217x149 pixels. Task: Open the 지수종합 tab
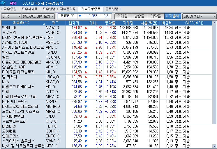pyautogui.click(x=10, y=9)
